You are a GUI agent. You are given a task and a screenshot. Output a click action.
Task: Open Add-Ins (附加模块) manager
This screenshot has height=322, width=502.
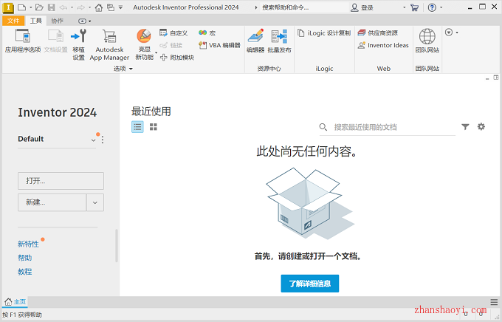tap(177, 58)
